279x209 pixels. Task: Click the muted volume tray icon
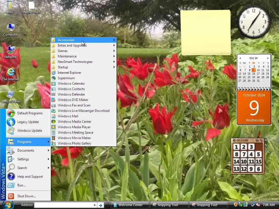(x=258, y=205)
